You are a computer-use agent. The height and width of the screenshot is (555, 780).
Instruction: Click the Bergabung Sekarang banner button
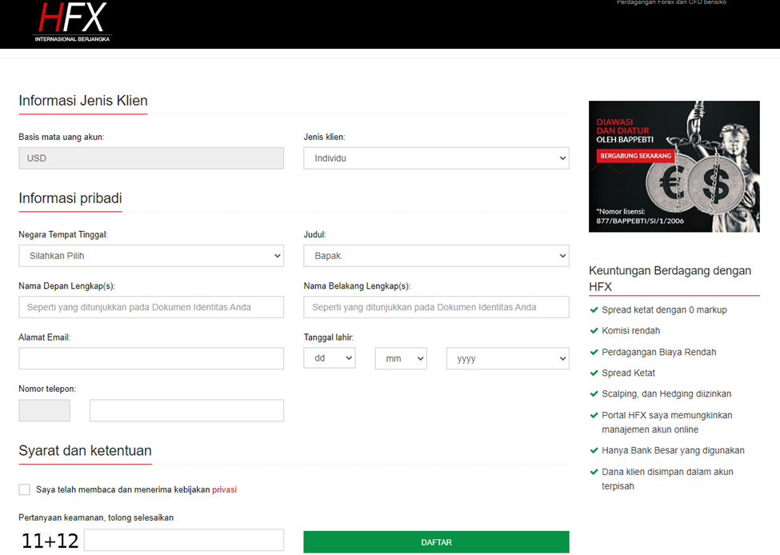[635, 156]
